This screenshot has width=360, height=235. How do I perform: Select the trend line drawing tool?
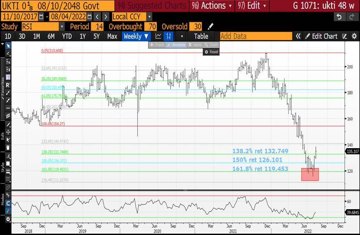click(x=8, y=54)
